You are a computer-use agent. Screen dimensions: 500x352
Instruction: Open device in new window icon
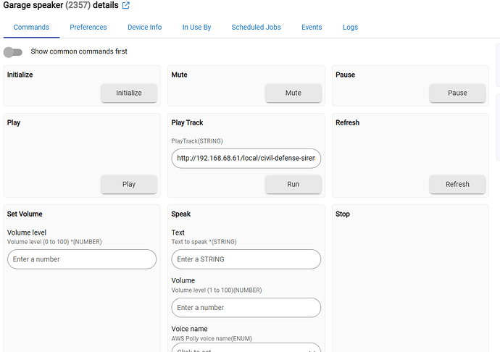pos(126,6)
